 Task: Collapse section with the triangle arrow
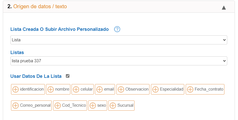(224, 8)
